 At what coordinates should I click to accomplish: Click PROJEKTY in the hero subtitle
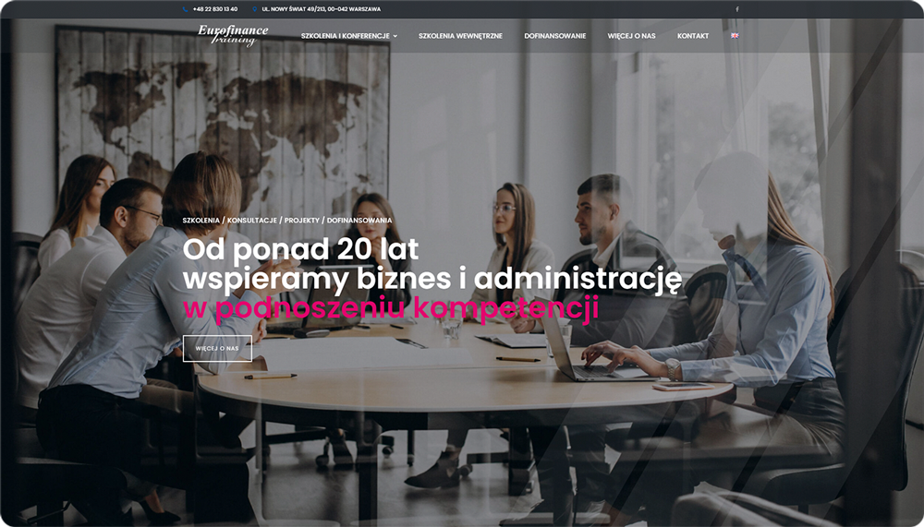tap(302, 221)
